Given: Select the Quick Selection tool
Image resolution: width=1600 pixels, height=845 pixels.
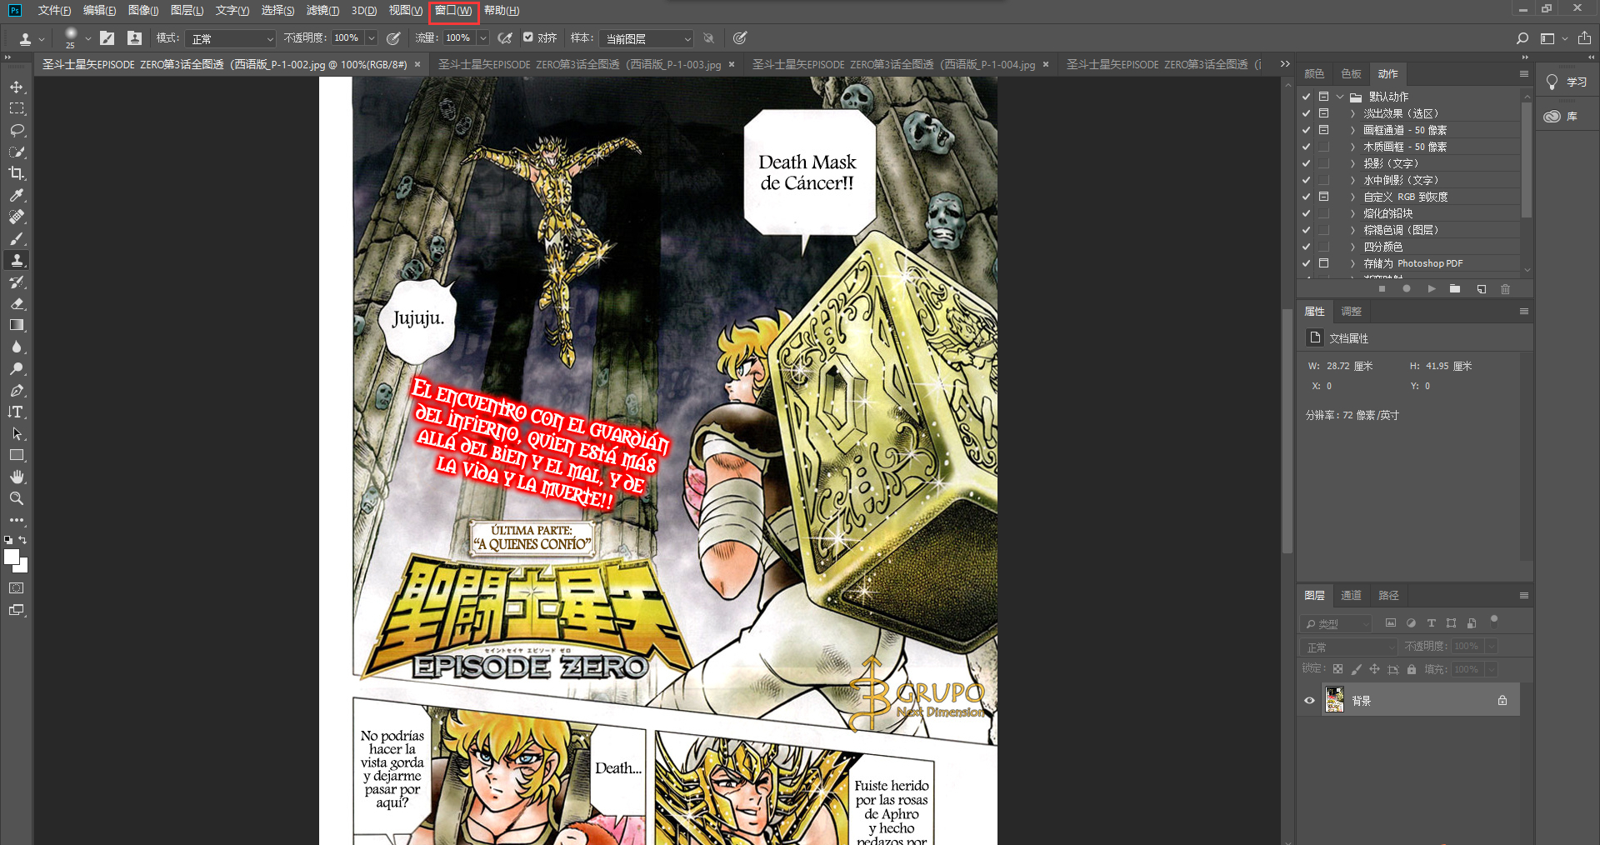Looking at the screenshot, I should [x=17, y=152].
